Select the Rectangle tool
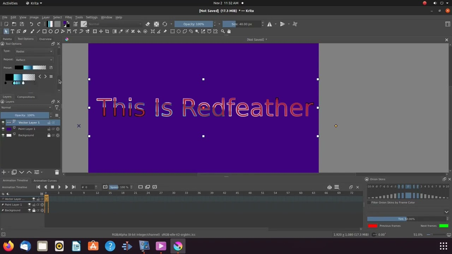This screenshot has width=452, height=254. pos(44,31)
